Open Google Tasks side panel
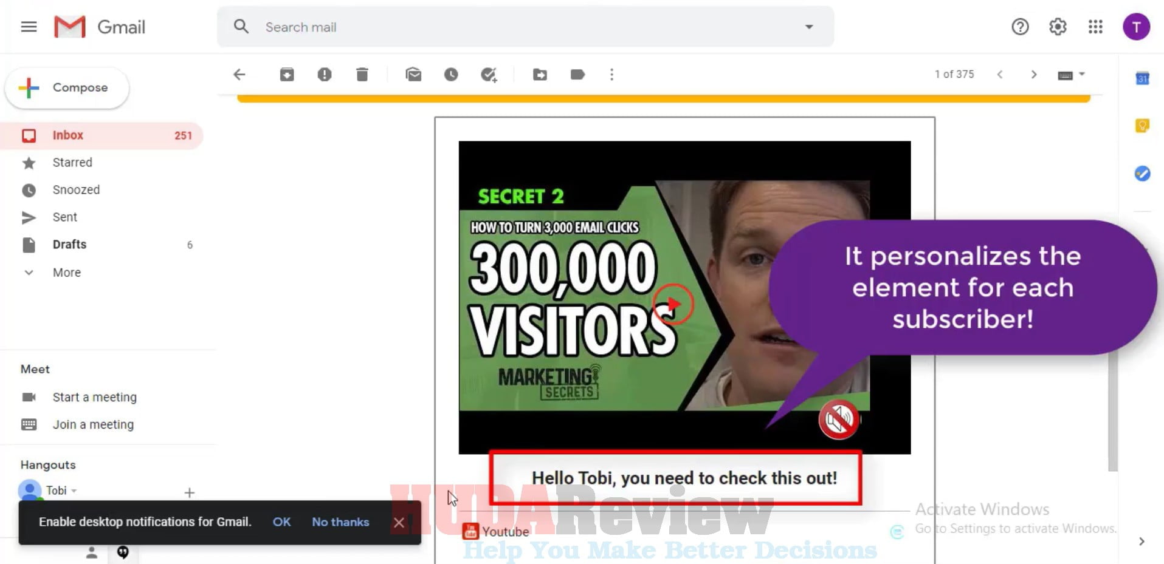This screenshot has width=1164, height=564. click(1143, 174)
